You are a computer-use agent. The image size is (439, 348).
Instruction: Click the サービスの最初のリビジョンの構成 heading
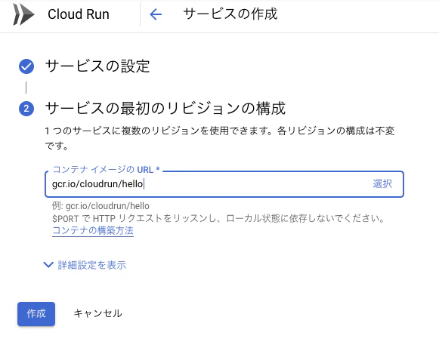pos(165,109)
